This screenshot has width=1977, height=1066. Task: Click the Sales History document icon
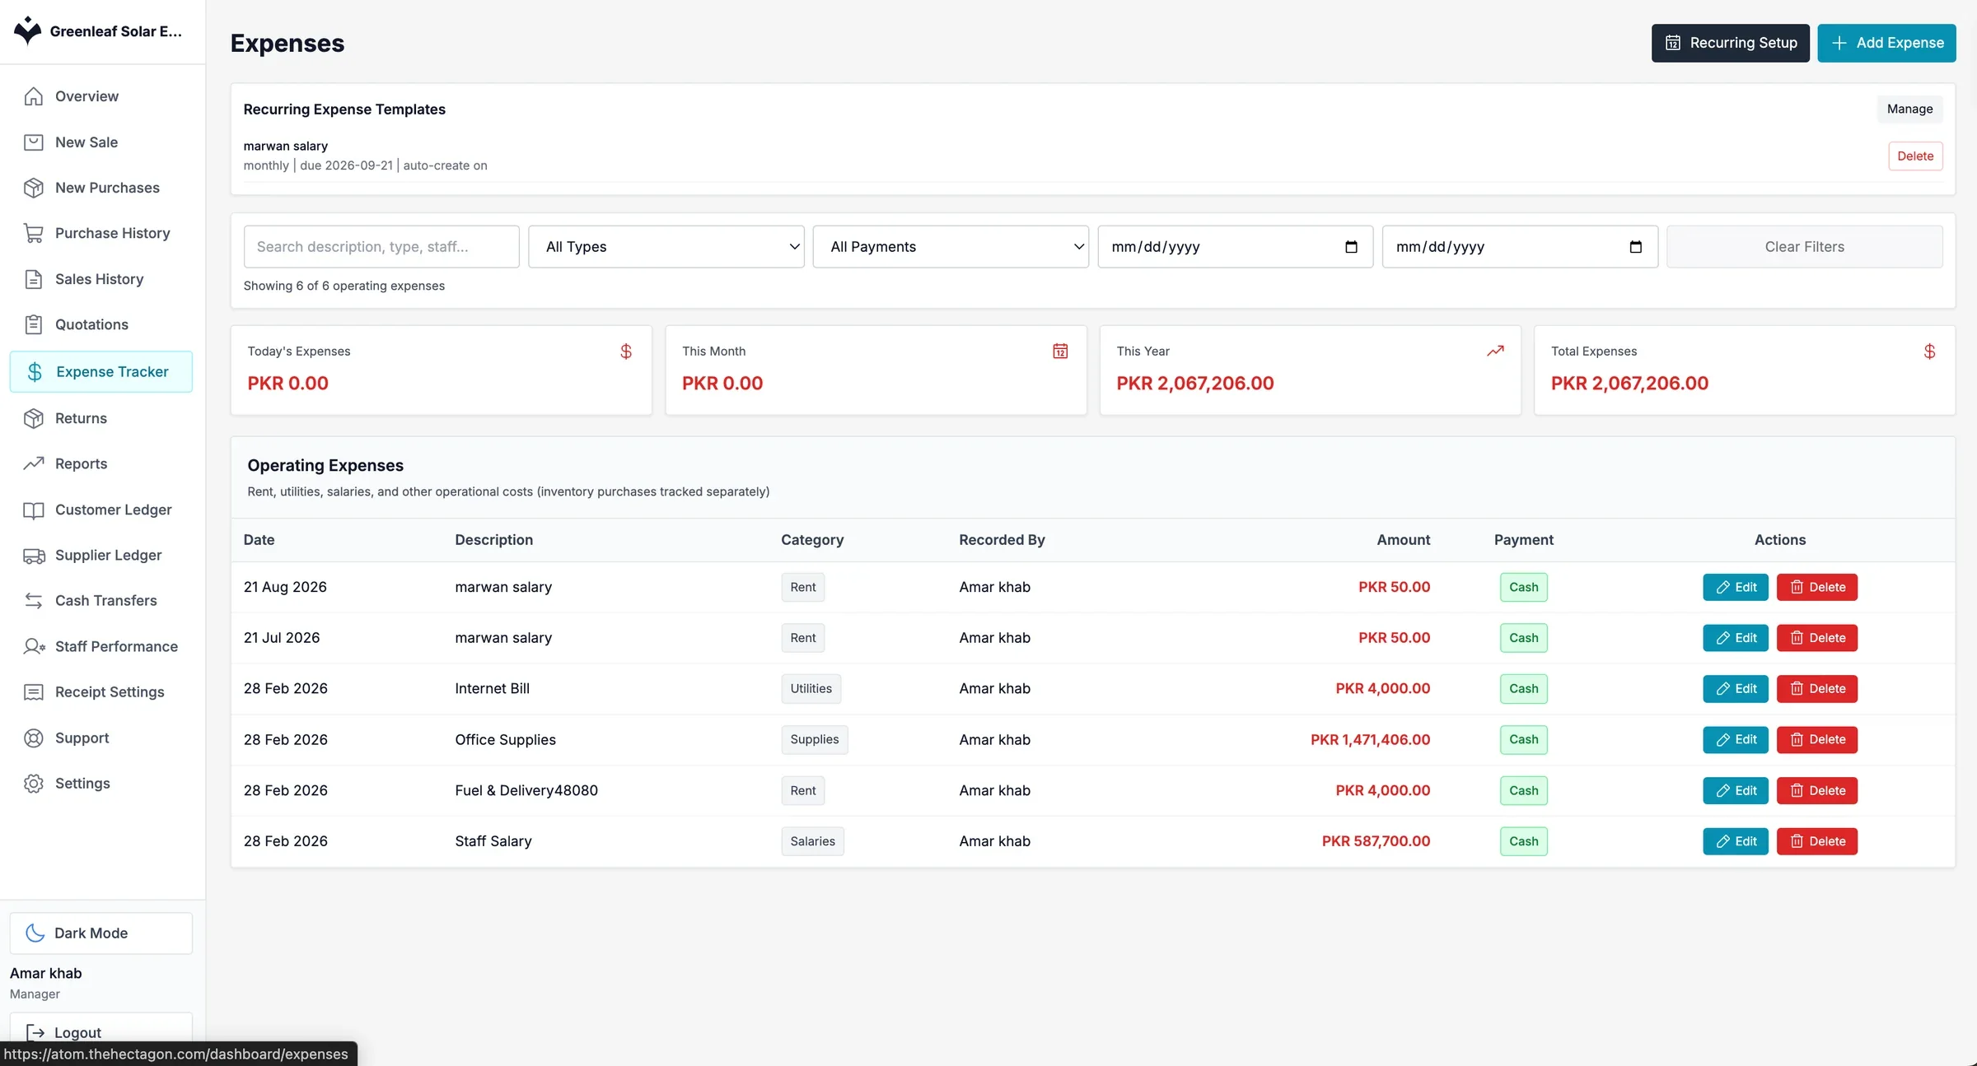point(34,279)
